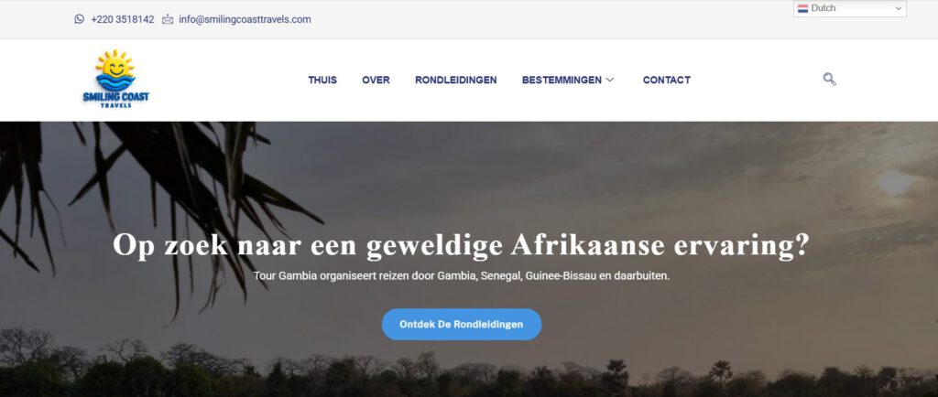Go to the Thuis menu item
The height and width of the screenshot is (397, 938).
point(322,80)
